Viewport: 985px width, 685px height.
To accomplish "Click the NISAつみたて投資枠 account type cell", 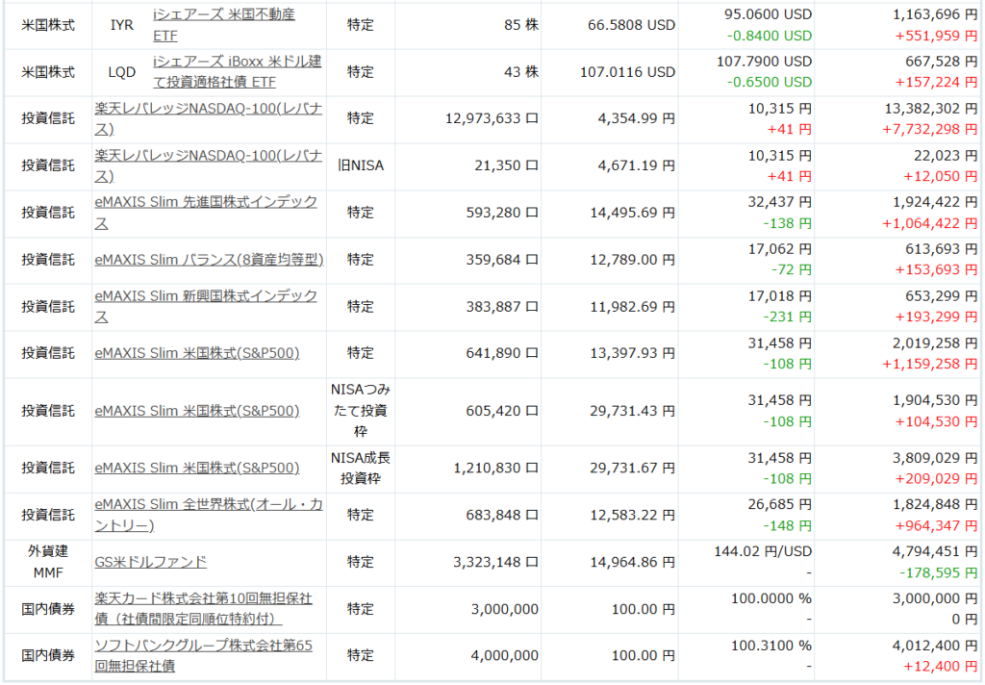I will [x=361, y=411].
